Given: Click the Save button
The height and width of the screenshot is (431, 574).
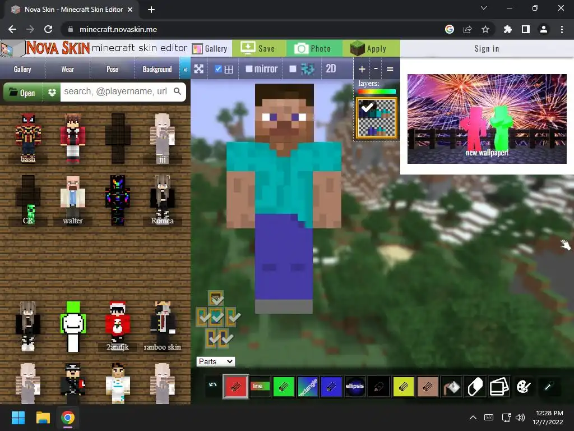Looking at the screenshot, I should pyautogui.click(x=258, y=48).
